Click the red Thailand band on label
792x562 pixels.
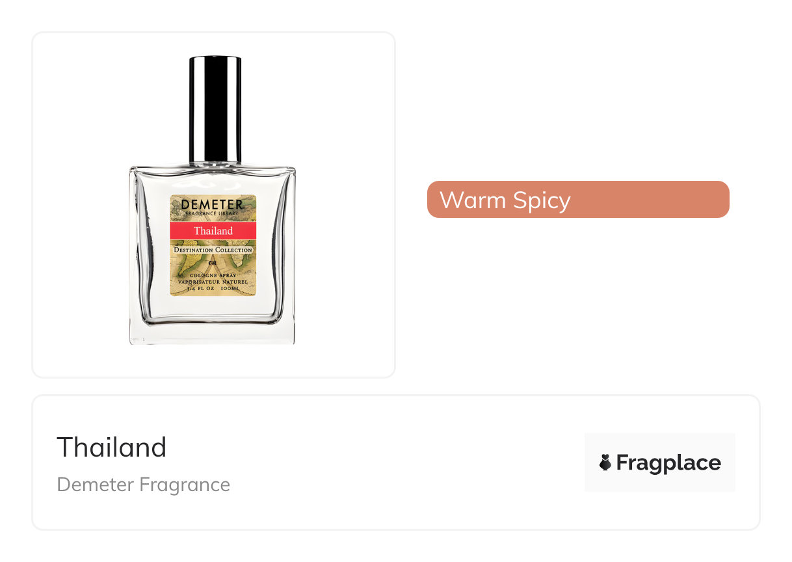point(213,231)
